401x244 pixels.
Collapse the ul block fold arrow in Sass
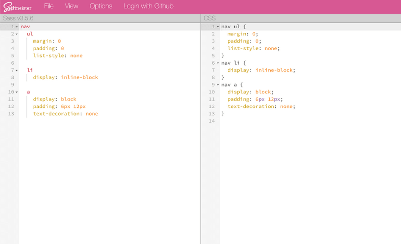click(x=16, y=34)
